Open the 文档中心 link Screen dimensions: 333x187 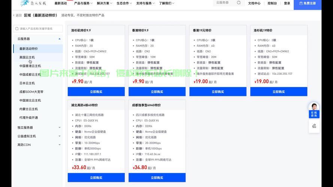(x=254, y=3)
